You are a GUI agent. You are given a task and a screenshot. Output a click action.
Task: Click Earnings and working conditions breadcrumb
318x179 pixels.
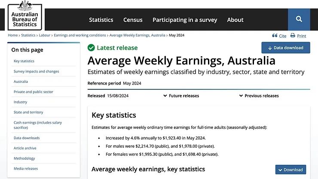80,35
